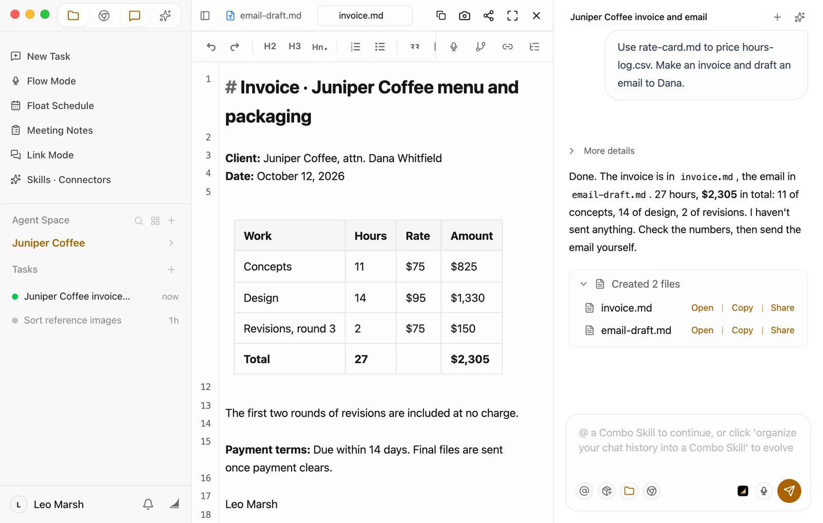Viewport: 823px width, 523px height.
Task: Copy email-draft.md from created files
Action: [x=742, y=330]
